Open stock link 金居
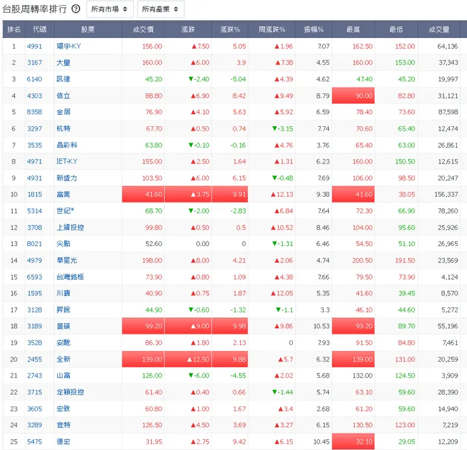This screenshot has width=467, height=450. 64,112
